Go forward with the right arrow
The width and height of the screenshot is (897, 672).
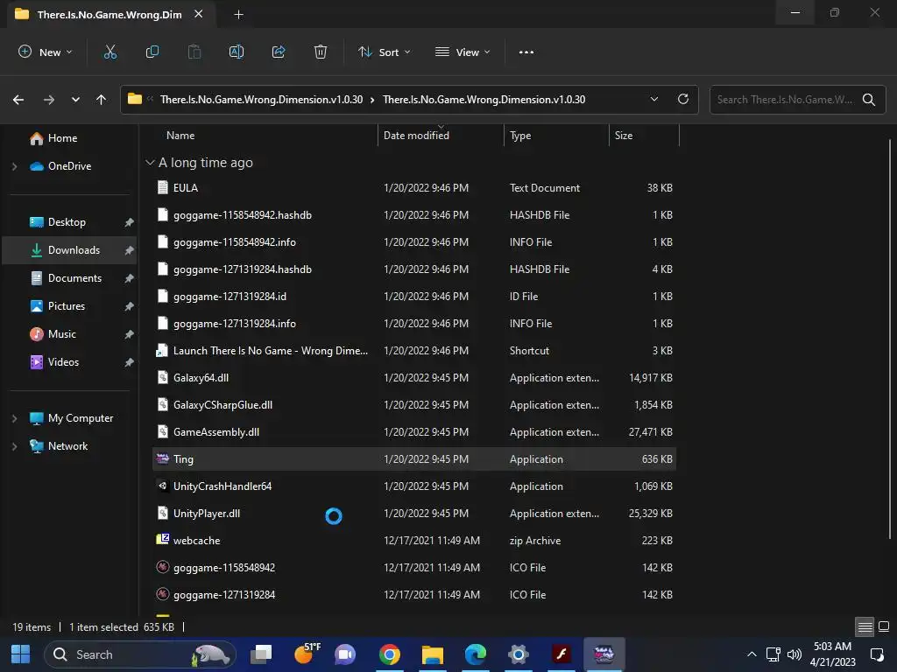pos(49,100)
